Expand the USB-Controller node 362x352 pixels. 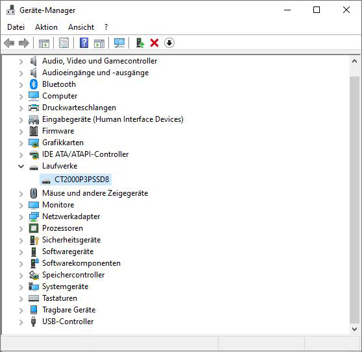coord(21,322)
